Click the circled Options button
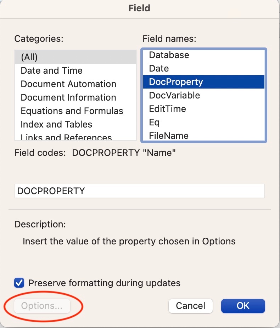The height and width of the screenshot is (328, 280). click(x=42, y=305)
